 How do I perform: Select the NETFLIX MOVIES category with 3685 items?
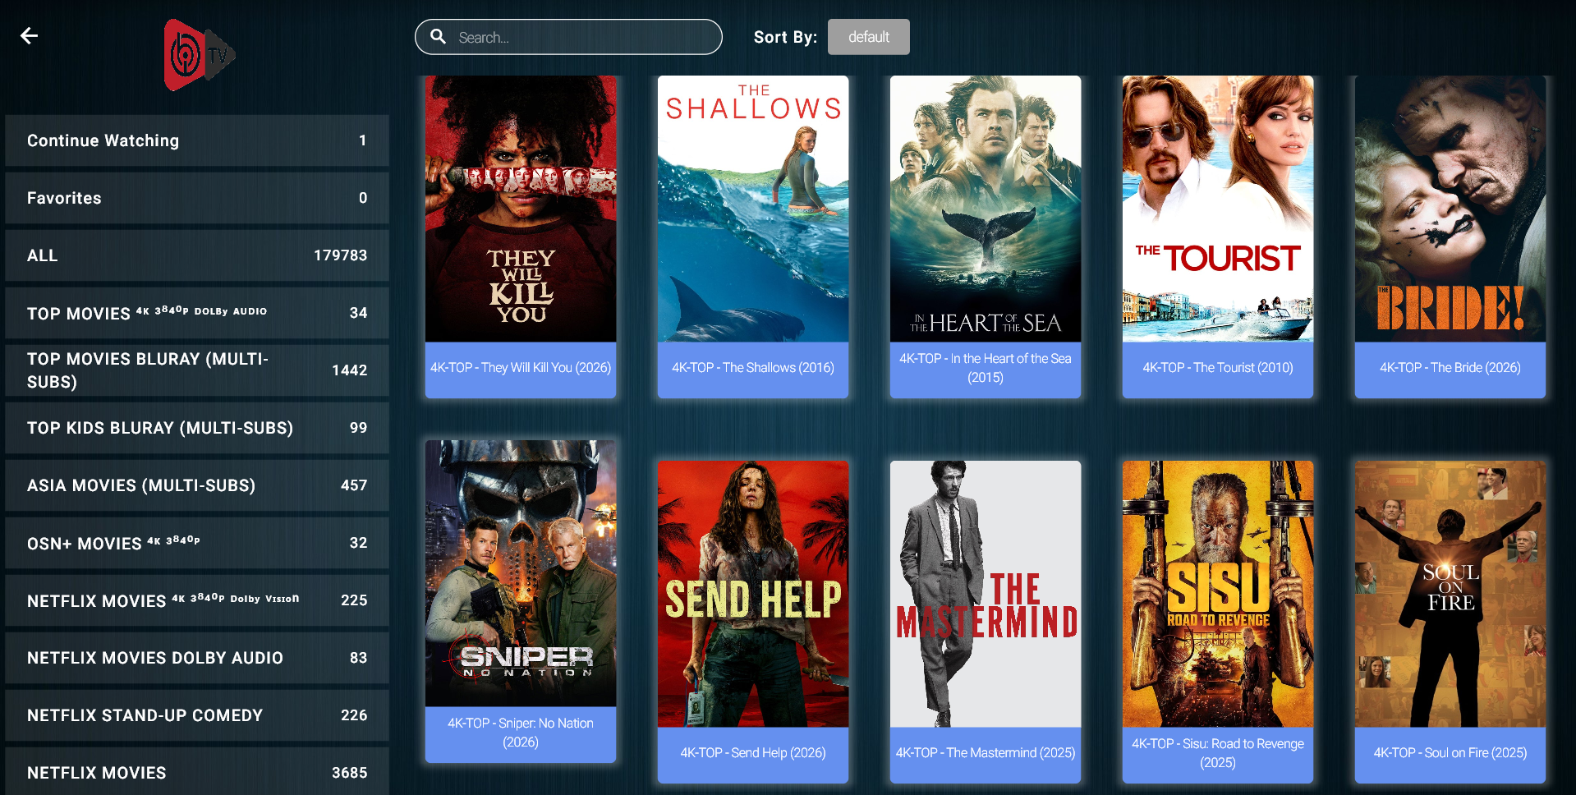(x=197, y=771)
